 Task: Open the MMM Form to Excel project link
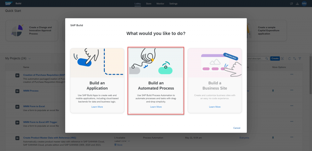coord(34,106)
